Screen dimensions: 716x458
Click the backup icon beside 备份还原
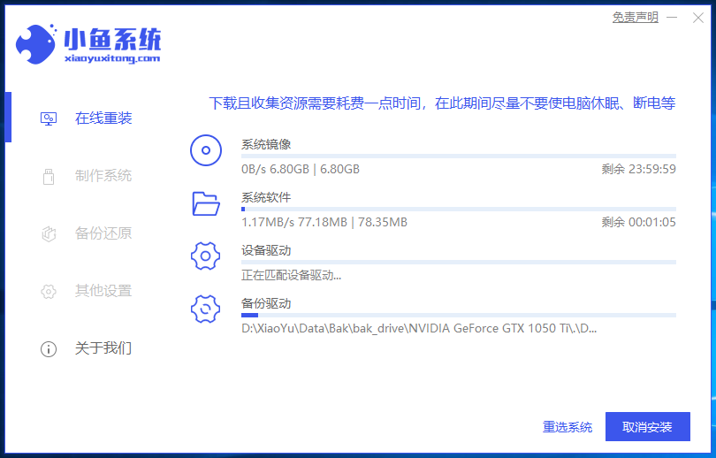tap(49, 233)
